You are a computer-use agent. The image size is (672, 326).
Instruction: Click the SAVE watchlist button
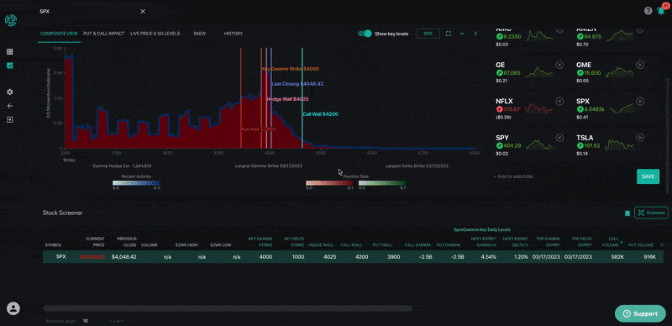[648, 176]
